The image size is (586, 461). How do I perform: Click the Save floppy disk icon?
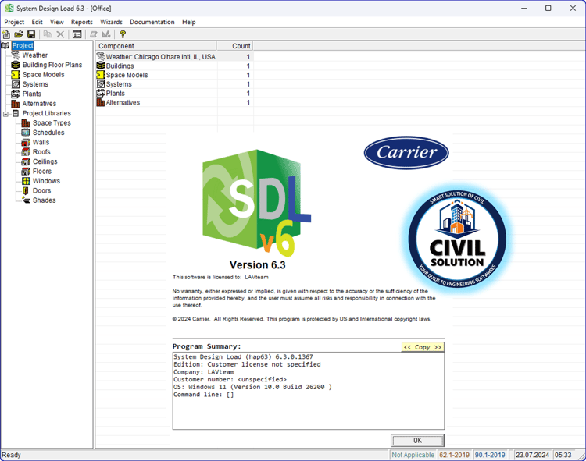[x=31, y=34]
